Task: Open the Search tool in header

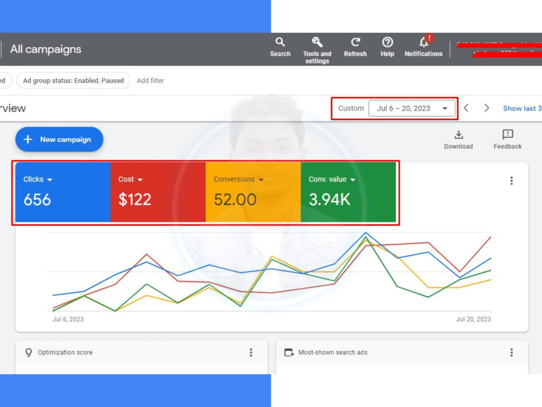Action: (x=280, y=47)
